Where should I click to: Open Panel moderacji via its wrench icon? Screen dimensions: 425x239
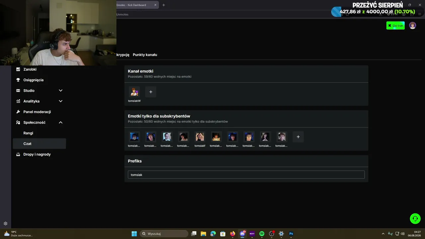(x=18, y=112)
